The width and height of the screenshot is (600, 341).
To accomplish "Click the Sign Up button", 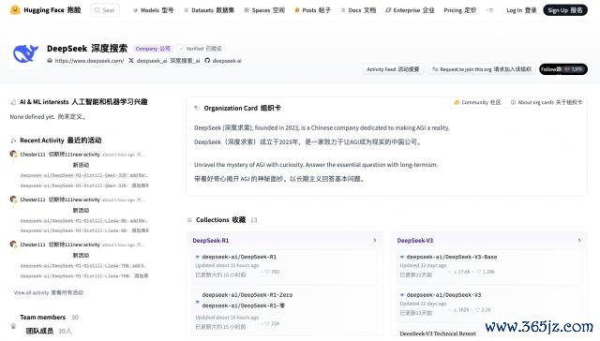I will [x=565, y=10].
